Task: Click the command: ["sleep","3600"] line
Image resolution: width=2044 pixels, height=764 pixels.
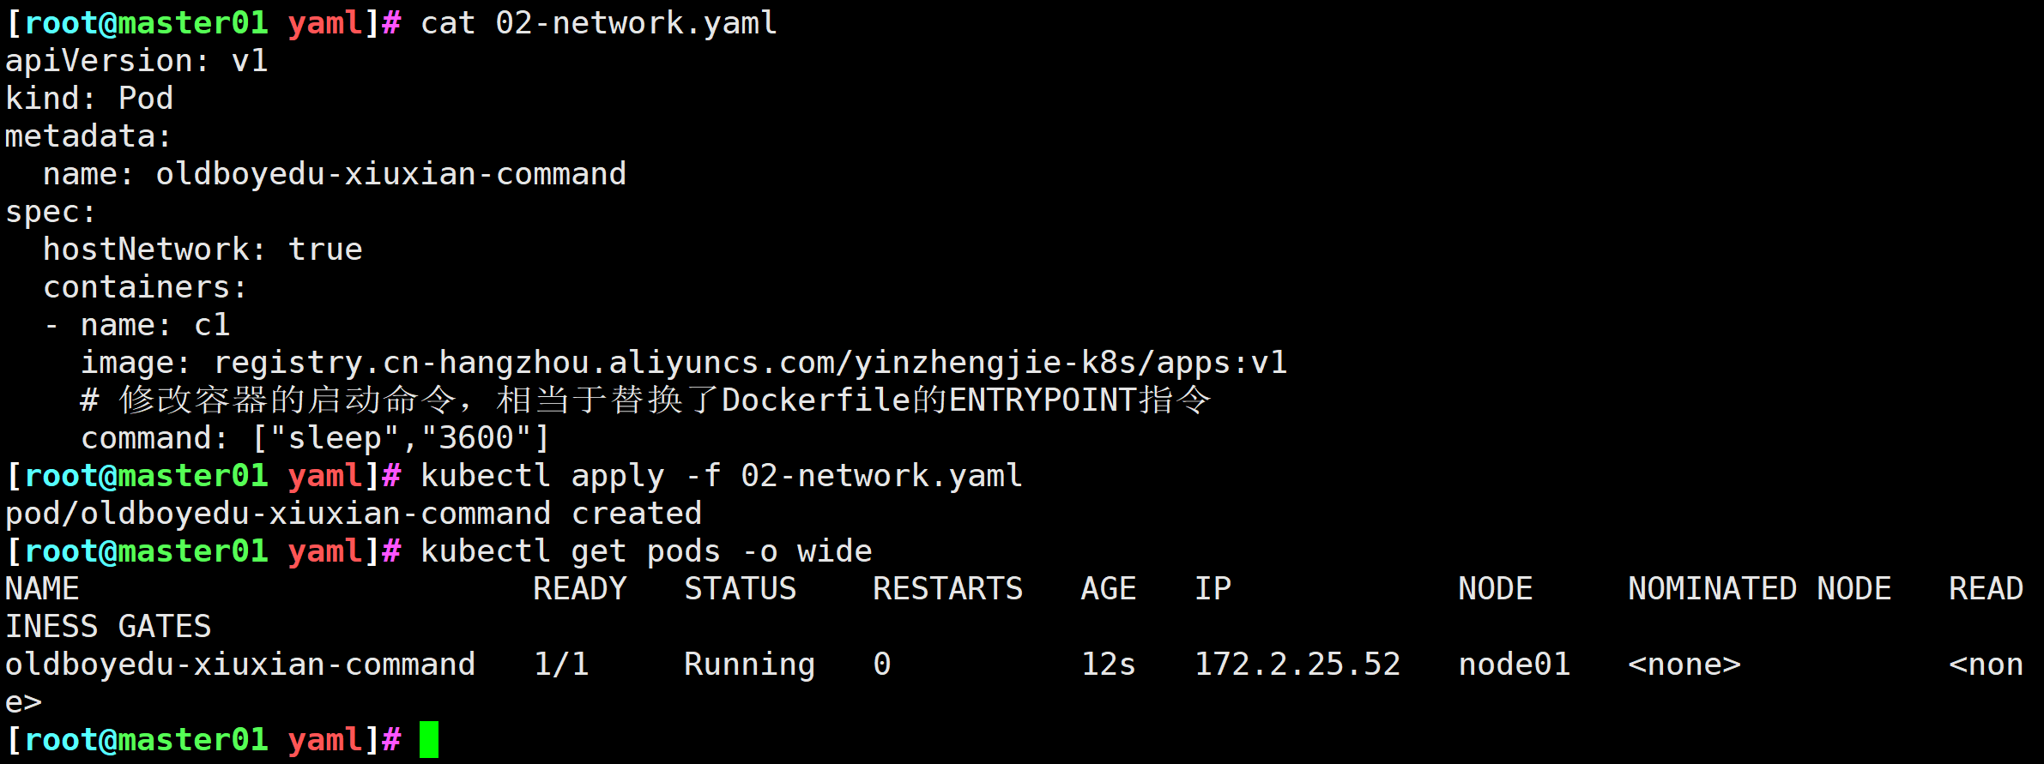Action: tap(315, 438)
